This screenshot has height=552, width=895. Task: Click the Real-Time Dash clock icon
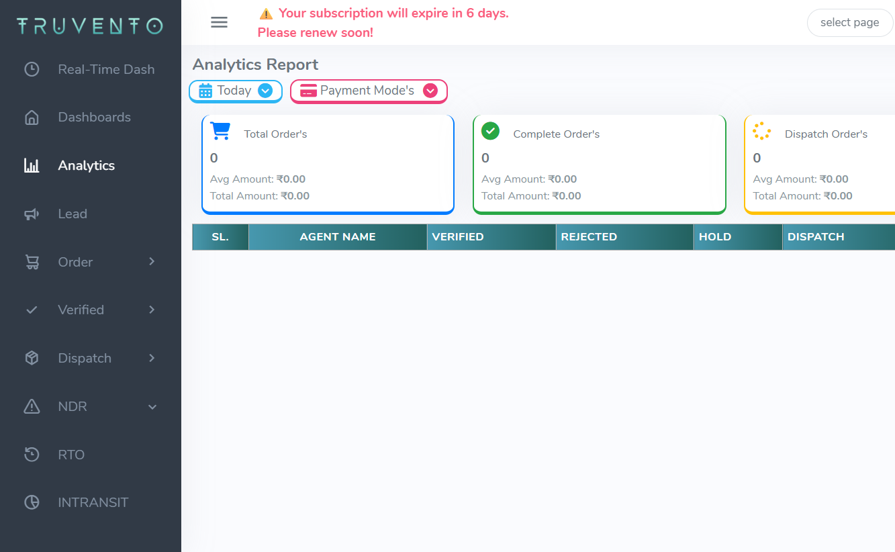32,69
